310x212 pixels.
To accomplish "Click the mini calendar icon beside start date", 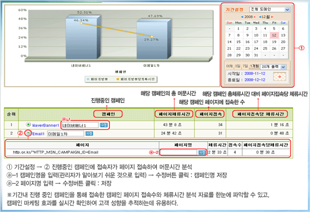I will click(279, 76).
